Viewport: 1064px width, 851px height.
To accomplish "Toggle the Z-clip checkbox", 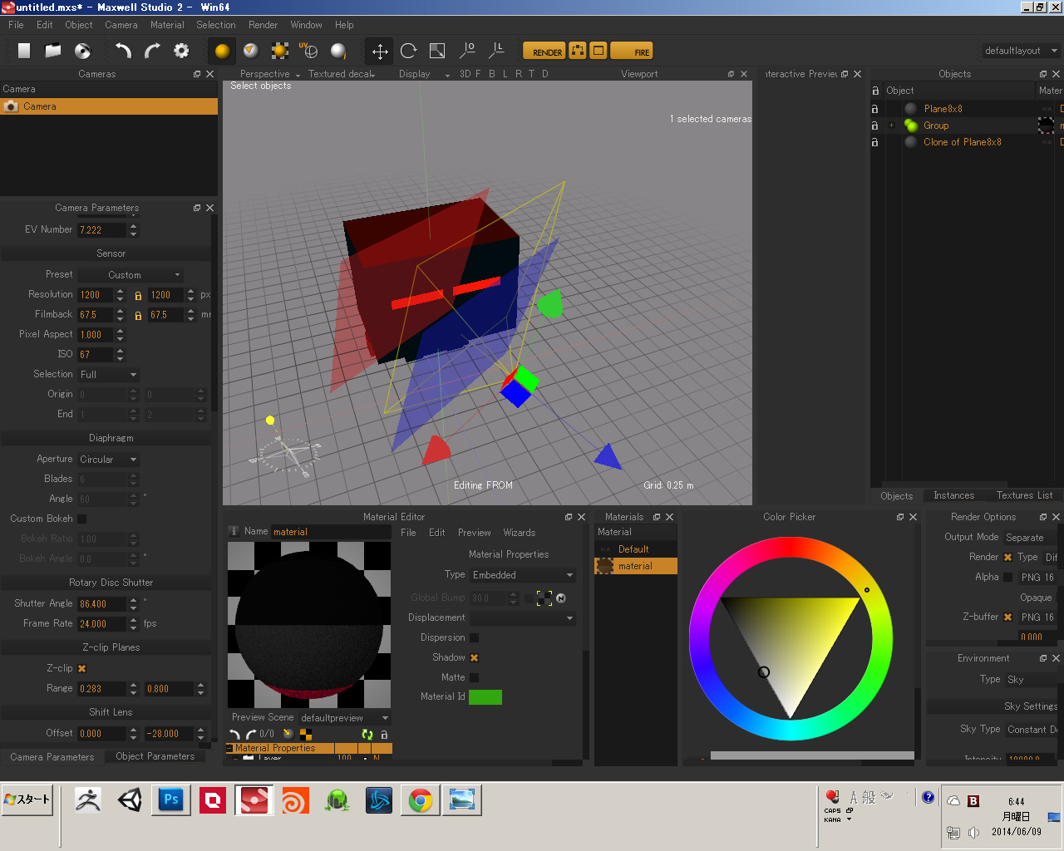I will point(81,668).
